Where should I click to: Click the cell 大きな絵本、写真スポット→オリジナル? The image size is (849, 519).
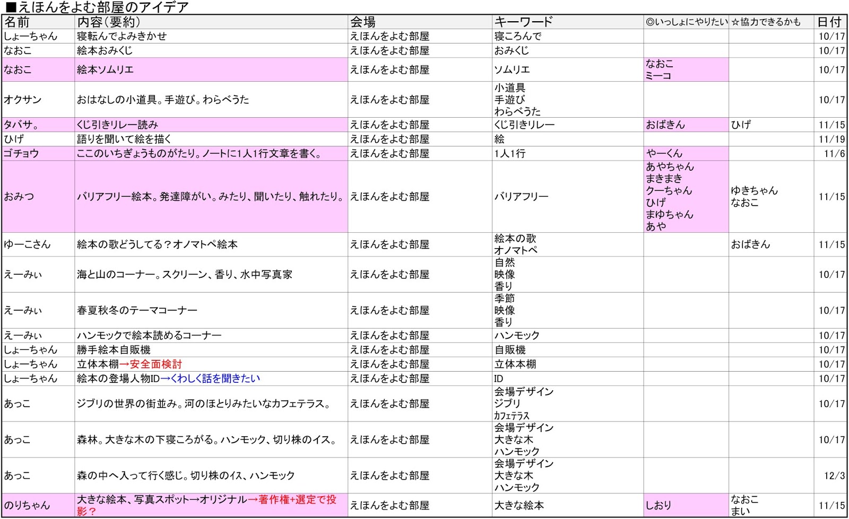(x=211, y=506)
